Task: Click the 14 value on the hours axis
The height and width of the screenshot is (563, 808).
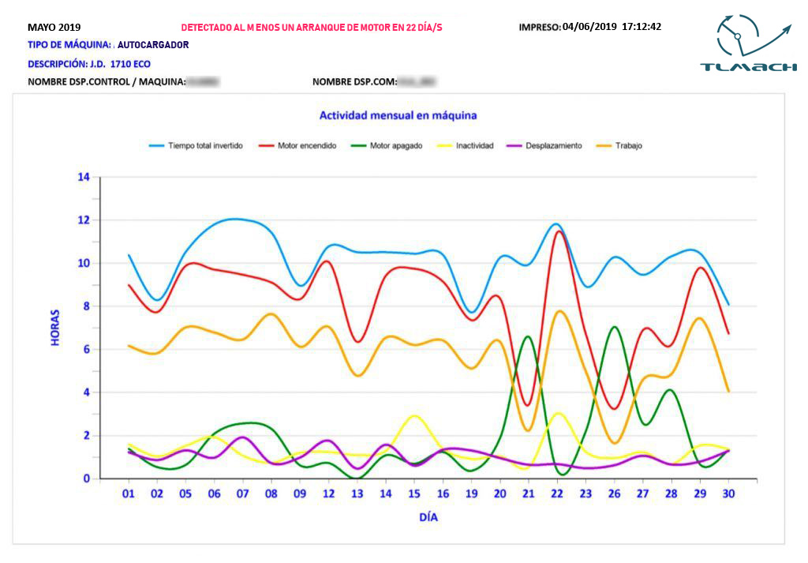Action: (83, 177)
